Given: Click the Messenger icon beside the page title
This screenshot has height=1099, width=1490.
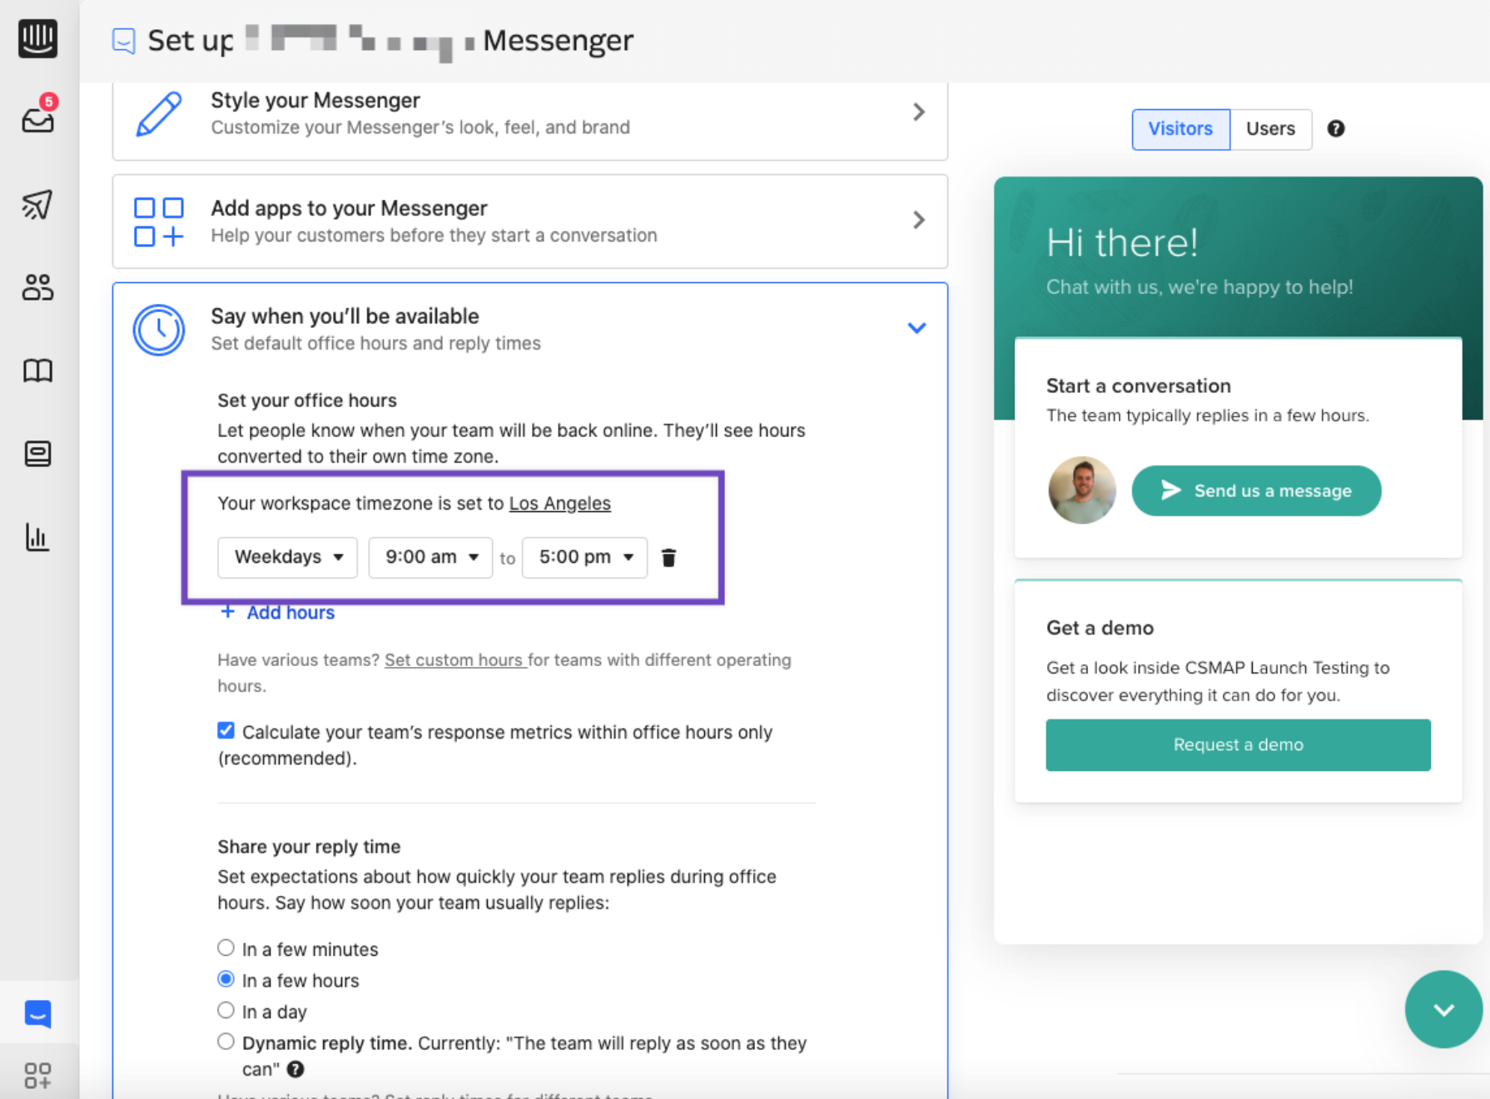Looking at the screenshot, I should [124, 41].
